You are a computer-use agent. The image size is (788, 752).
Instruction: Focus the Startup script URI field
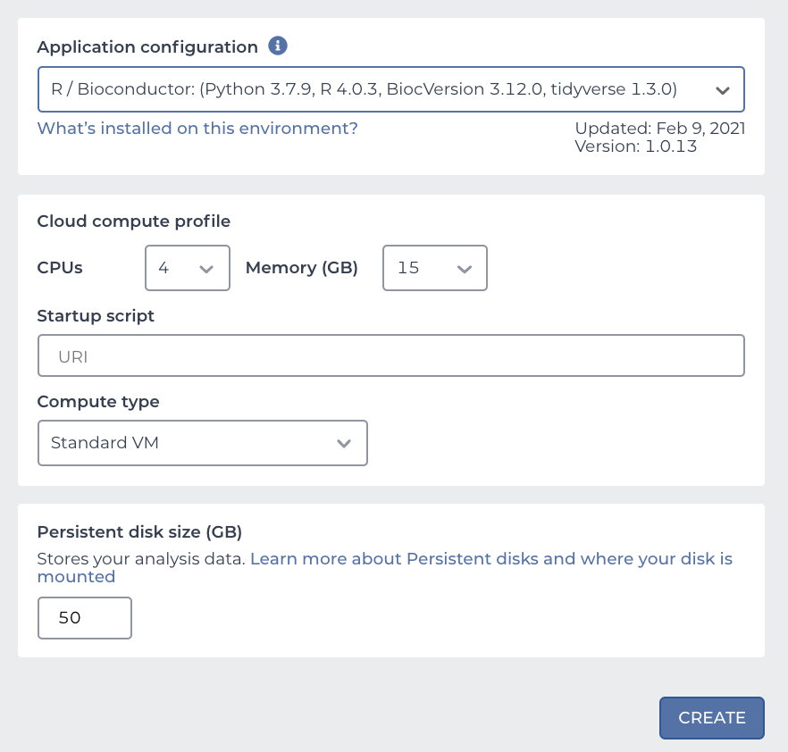click(x=391, y=355)
